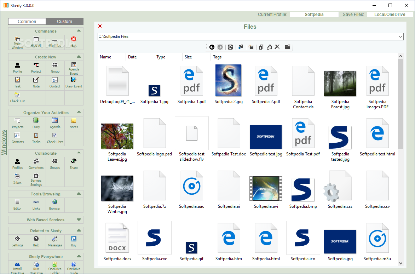Create a new Profile
Image resolution: width=415 pixels, height=274 pixels.
(x=17, y=68)
